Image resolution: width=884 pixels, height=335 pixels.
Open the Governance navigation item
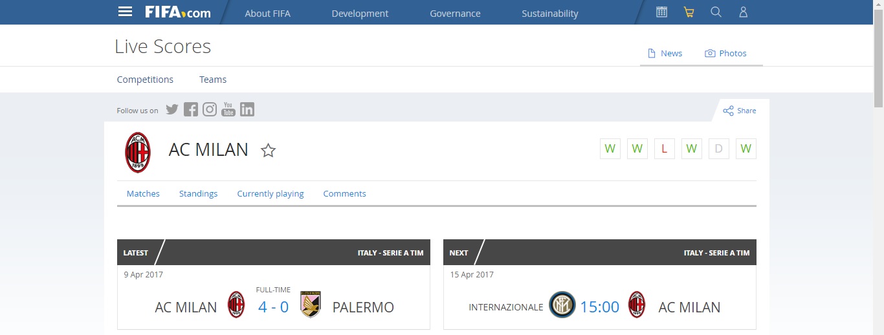click(x=455, y=13)
